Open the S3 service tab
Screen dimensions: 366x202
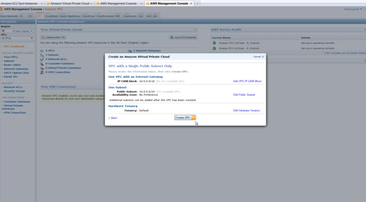(22, 16)
